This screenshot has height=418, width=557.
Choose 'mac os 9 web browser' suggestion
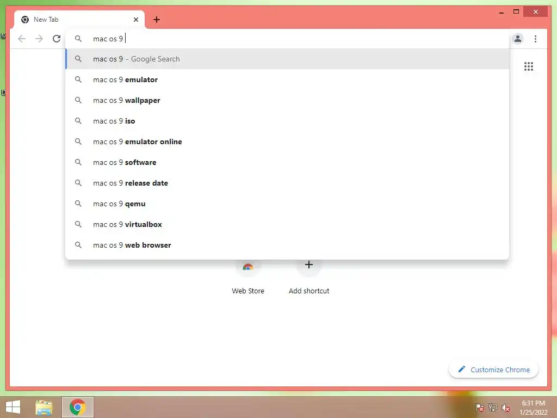coord(287,245)
